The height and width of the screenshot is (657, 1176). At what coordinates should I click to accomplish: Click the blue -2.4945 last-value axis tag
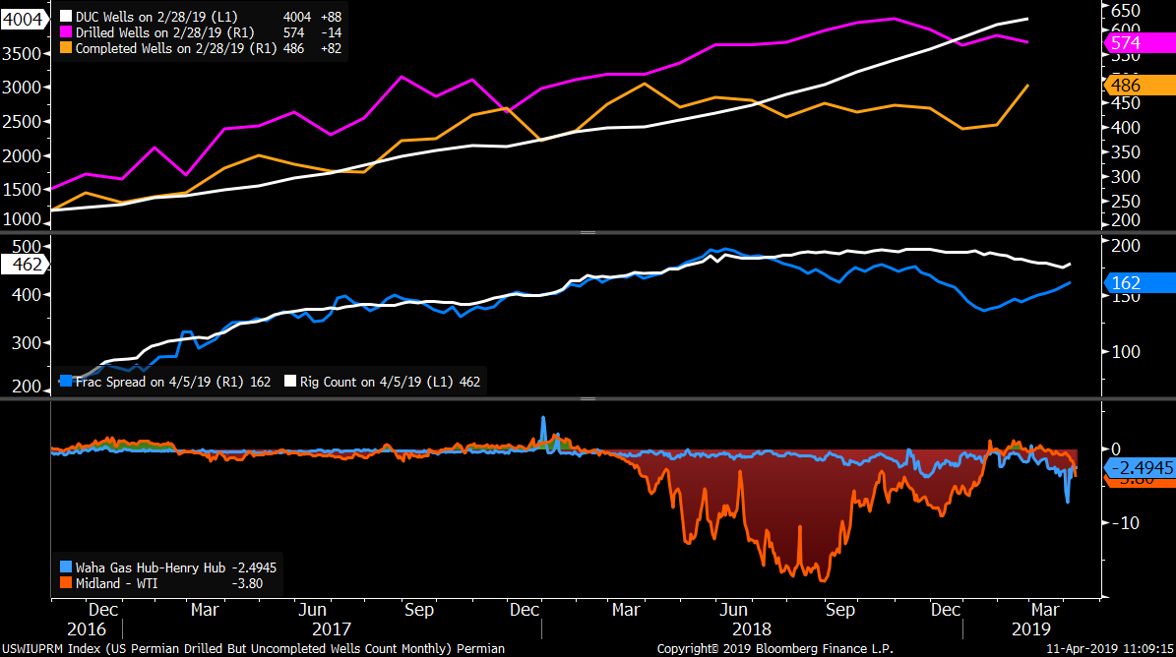point(1140,468)
